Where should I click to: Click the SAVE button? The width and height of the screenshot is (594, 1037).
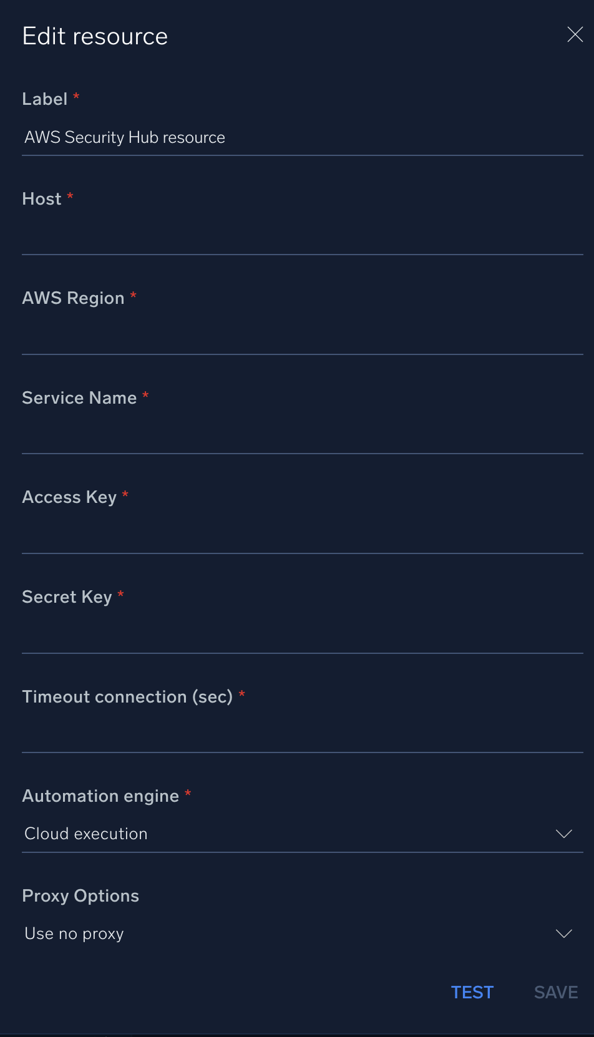tap(555, 992)
